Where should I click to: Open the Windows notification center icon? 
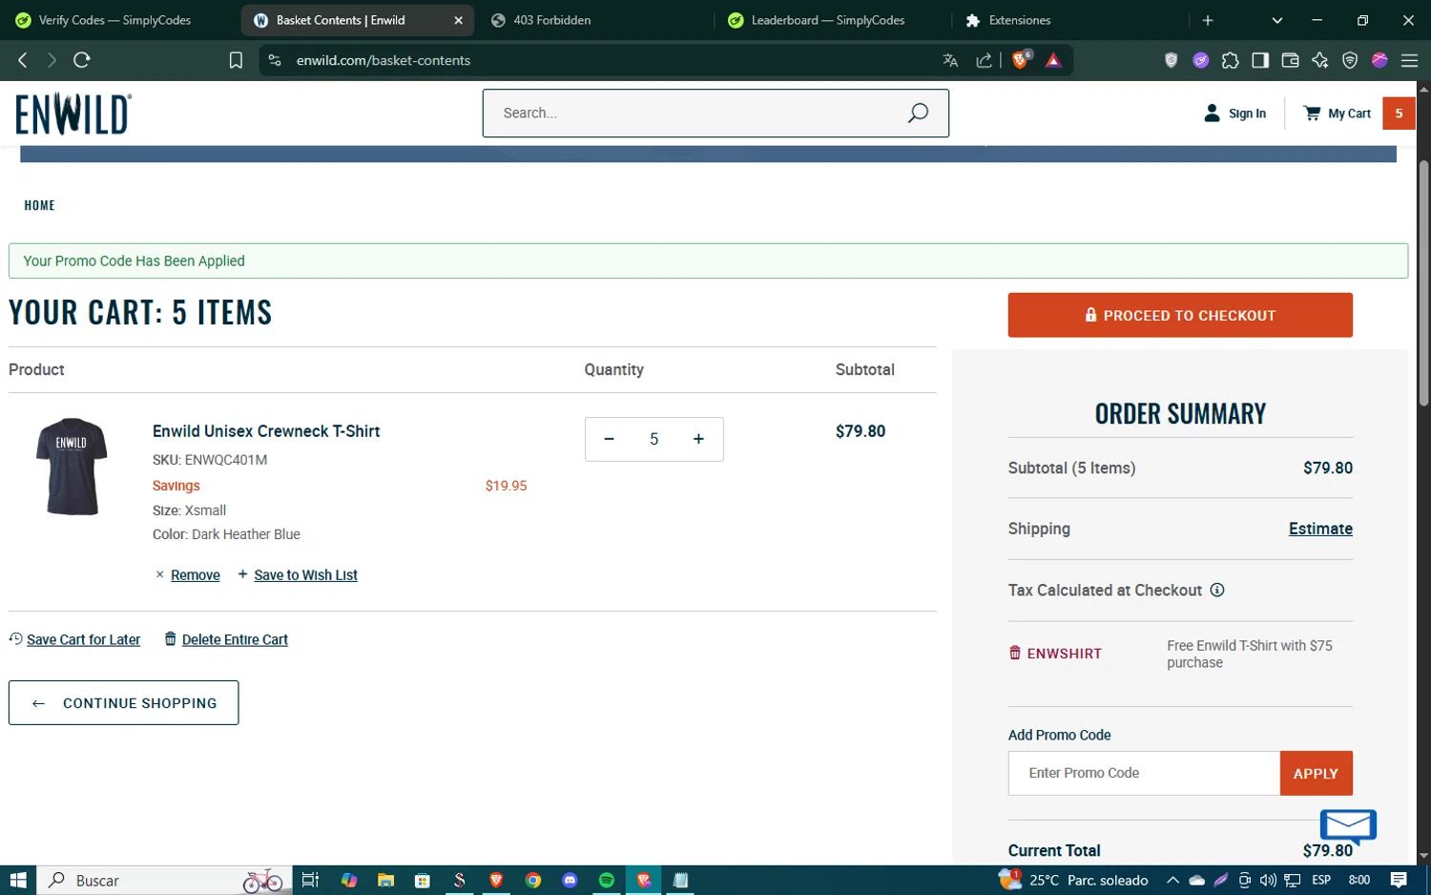[x=1399, y=880]
